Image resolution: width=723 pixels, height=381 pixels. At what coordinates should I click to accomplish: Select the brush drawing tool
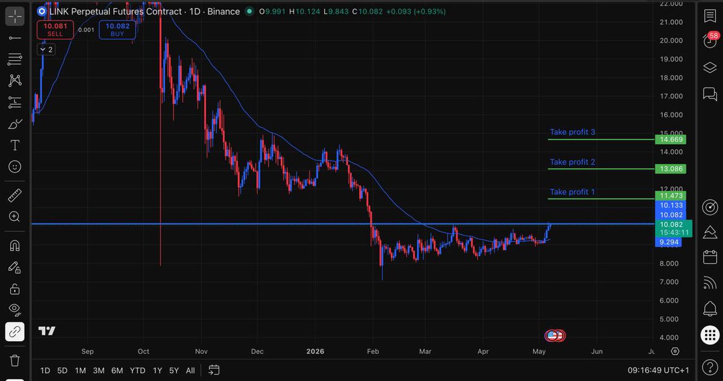click(15, 124)
